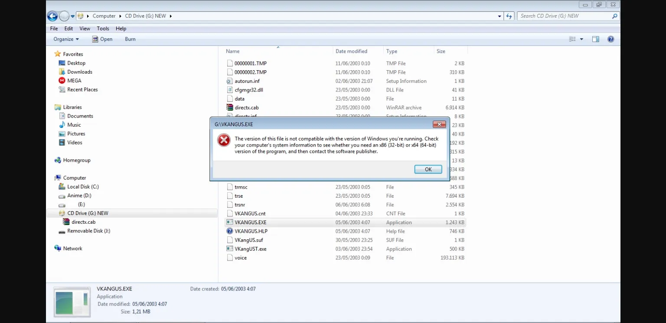The width and height of the screenshot is (666, 323).
Task: Open the File menu
Action: click(54, 29)
